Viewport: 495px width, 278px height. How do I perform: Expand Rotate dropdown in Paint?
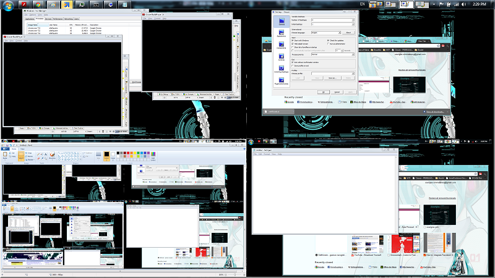pyautogui.click(x=30, y=160)
